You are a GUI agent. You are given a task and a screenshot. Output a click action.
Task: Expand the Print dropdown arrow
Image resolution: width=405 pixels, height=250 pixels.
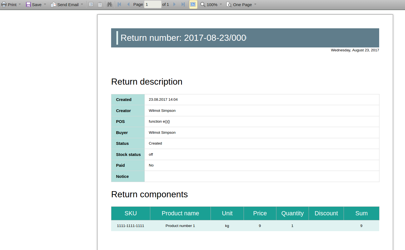coord(20,4)
